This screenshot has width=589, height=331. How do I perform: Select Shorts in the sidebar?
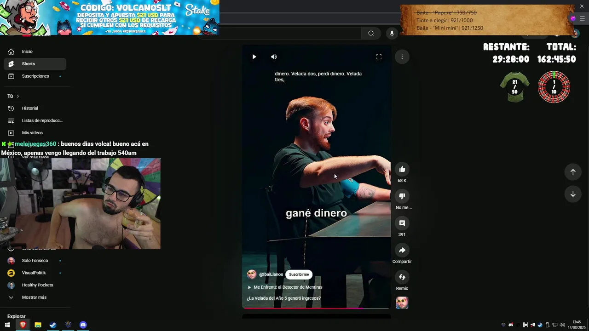pos(35,64)
